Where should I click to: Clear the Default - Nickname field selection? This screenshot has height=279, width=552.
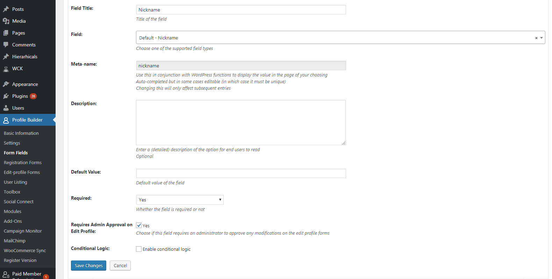tap(536, 38)
